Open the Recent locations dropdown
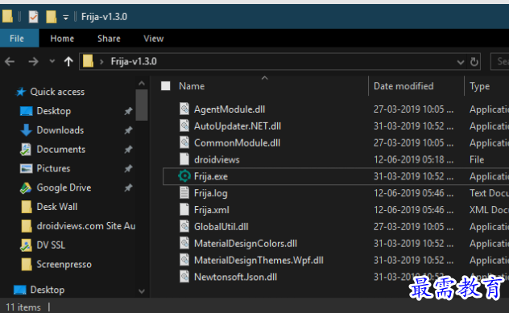 point(52,61)
